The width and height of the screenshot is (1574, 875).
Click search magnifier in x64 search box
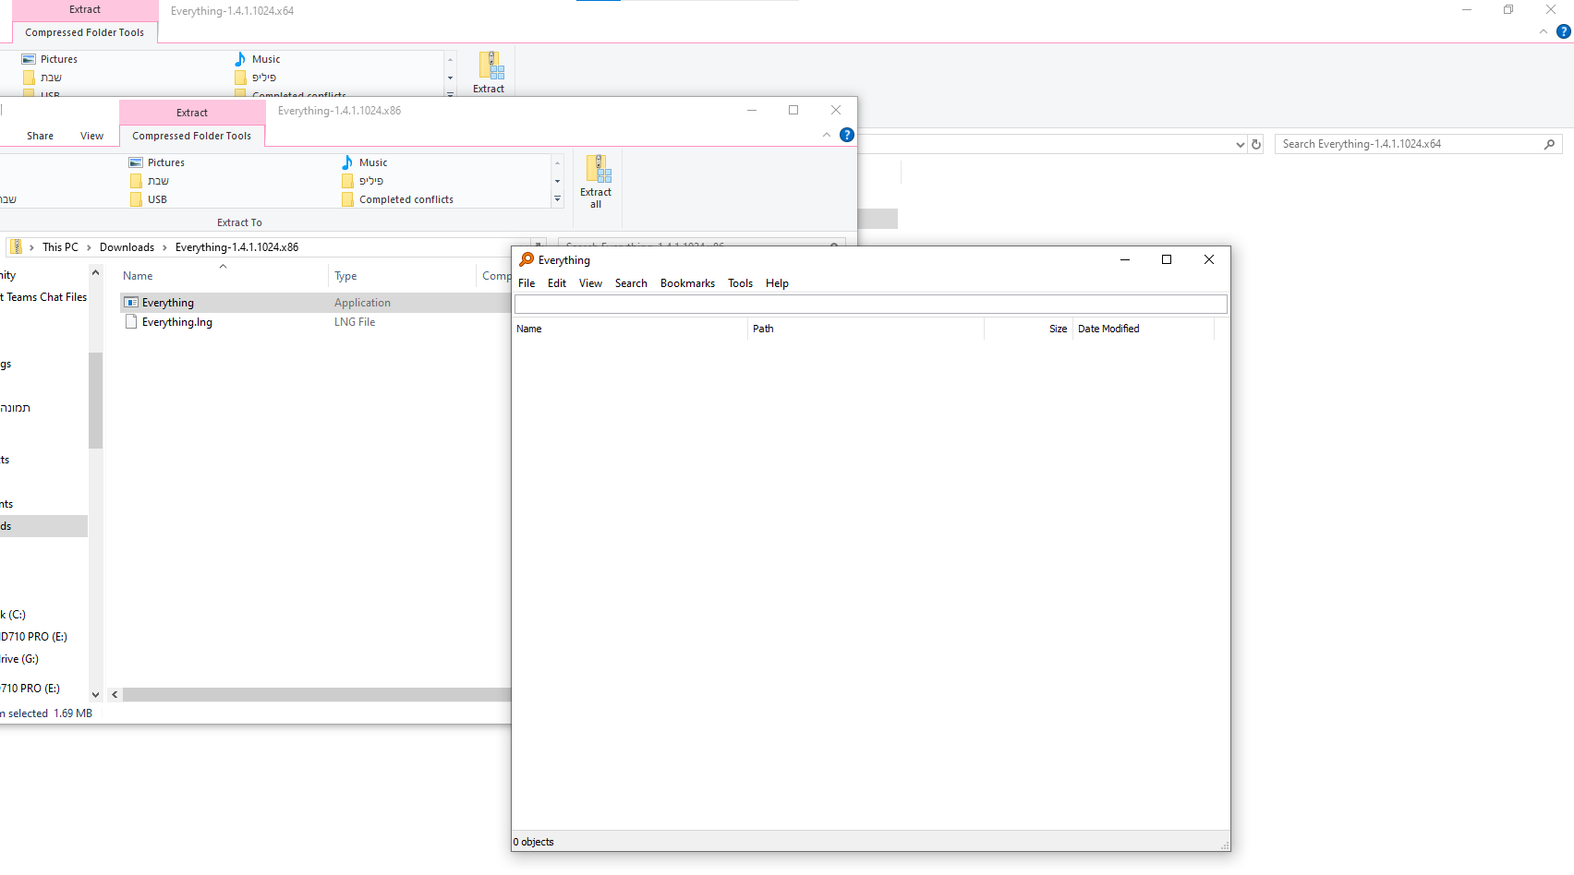tap(1549, 144)
